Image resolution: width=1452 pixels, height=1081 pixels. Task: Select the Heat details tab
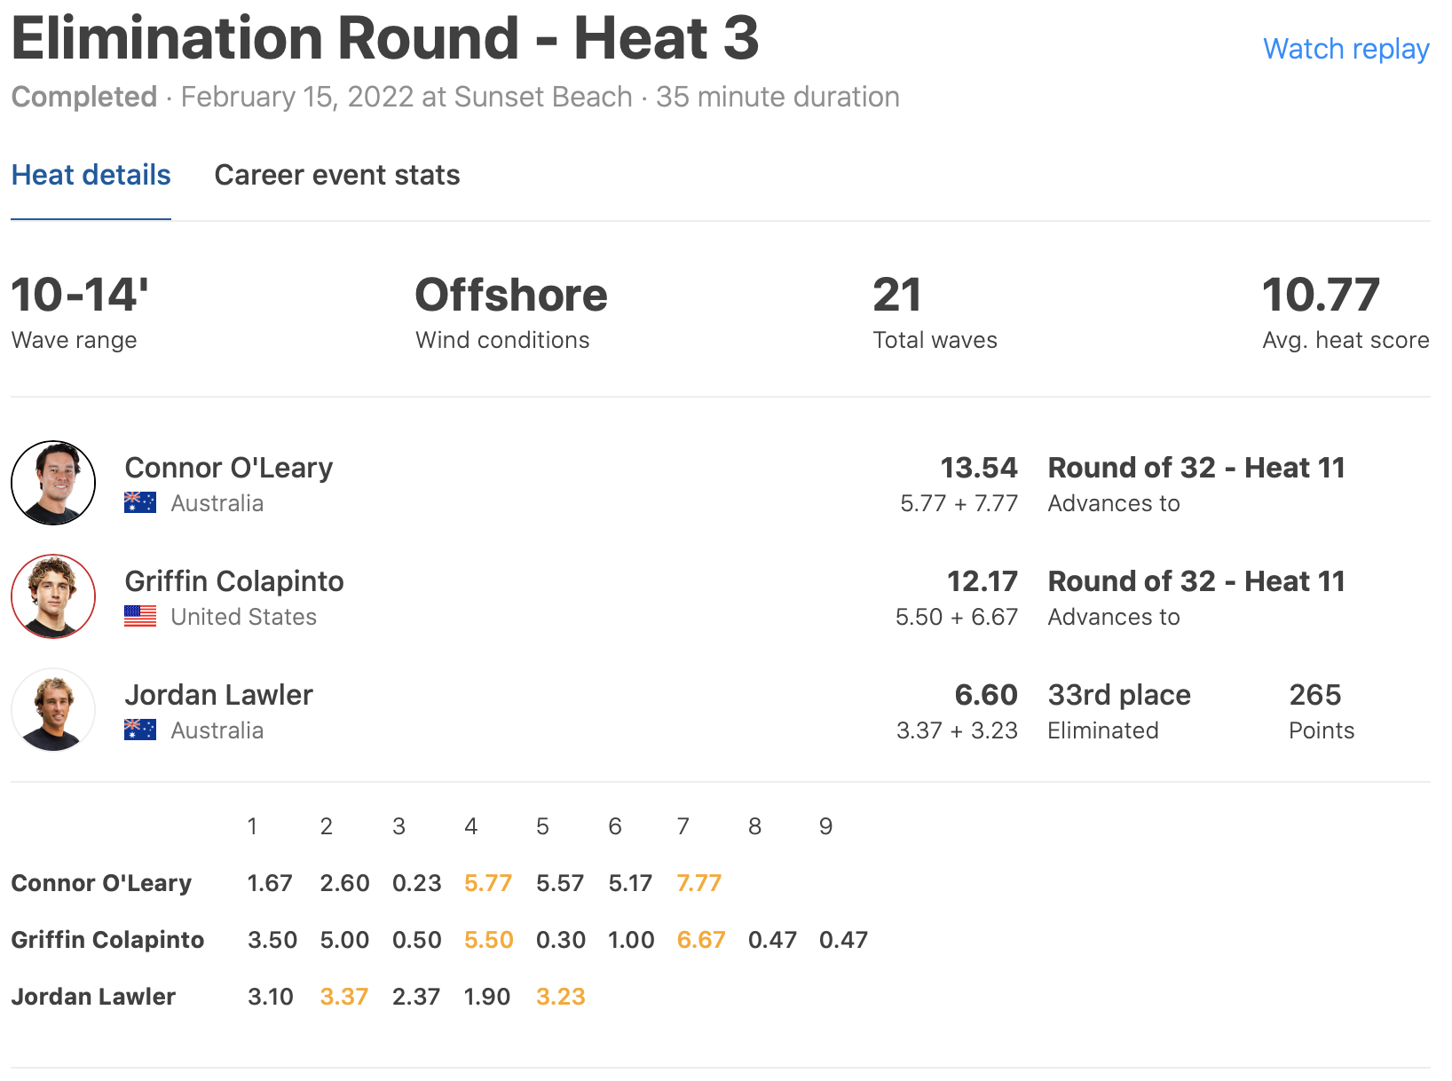pos(91,175)
